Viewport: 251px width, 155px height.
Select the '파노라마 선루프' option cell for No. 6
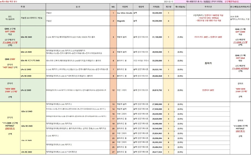[x=78, y=61]
